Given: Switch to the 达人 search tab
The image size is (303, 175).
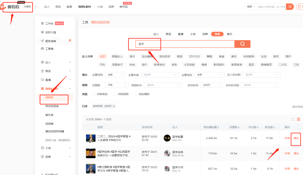Looking at the screenshot, I should (x=156, y=34).
